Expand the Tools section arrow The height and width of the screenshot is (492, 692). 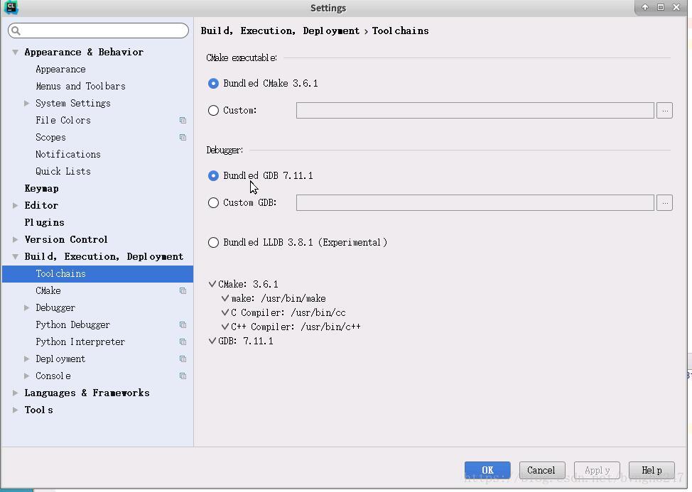point(15,410)
